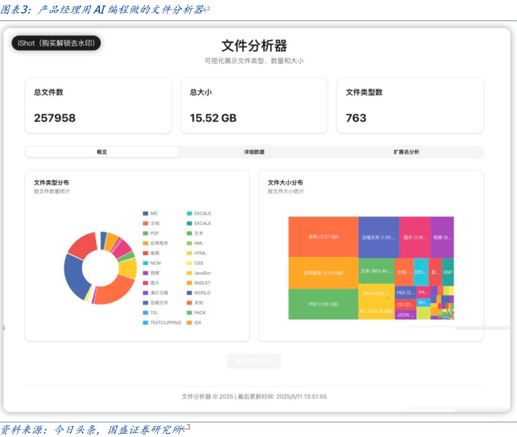Image resolution: width=517 pixels, height=437 pixels.
Task: Click the 按文件数量统计 subtitle
Action: tap(51, 191)
